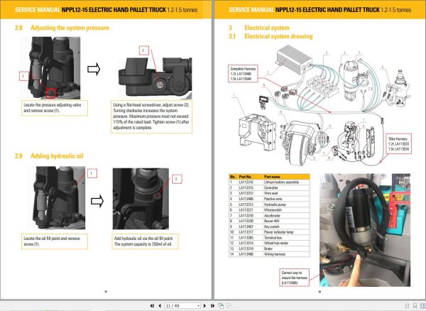Go to the first page
The width and height of the screenshot is (426, 311).
point(152,306)
